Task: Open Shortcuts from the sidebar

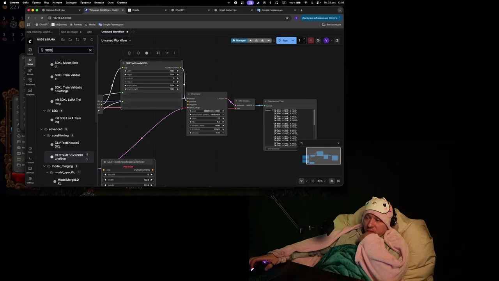Action: tap(30, 170)
